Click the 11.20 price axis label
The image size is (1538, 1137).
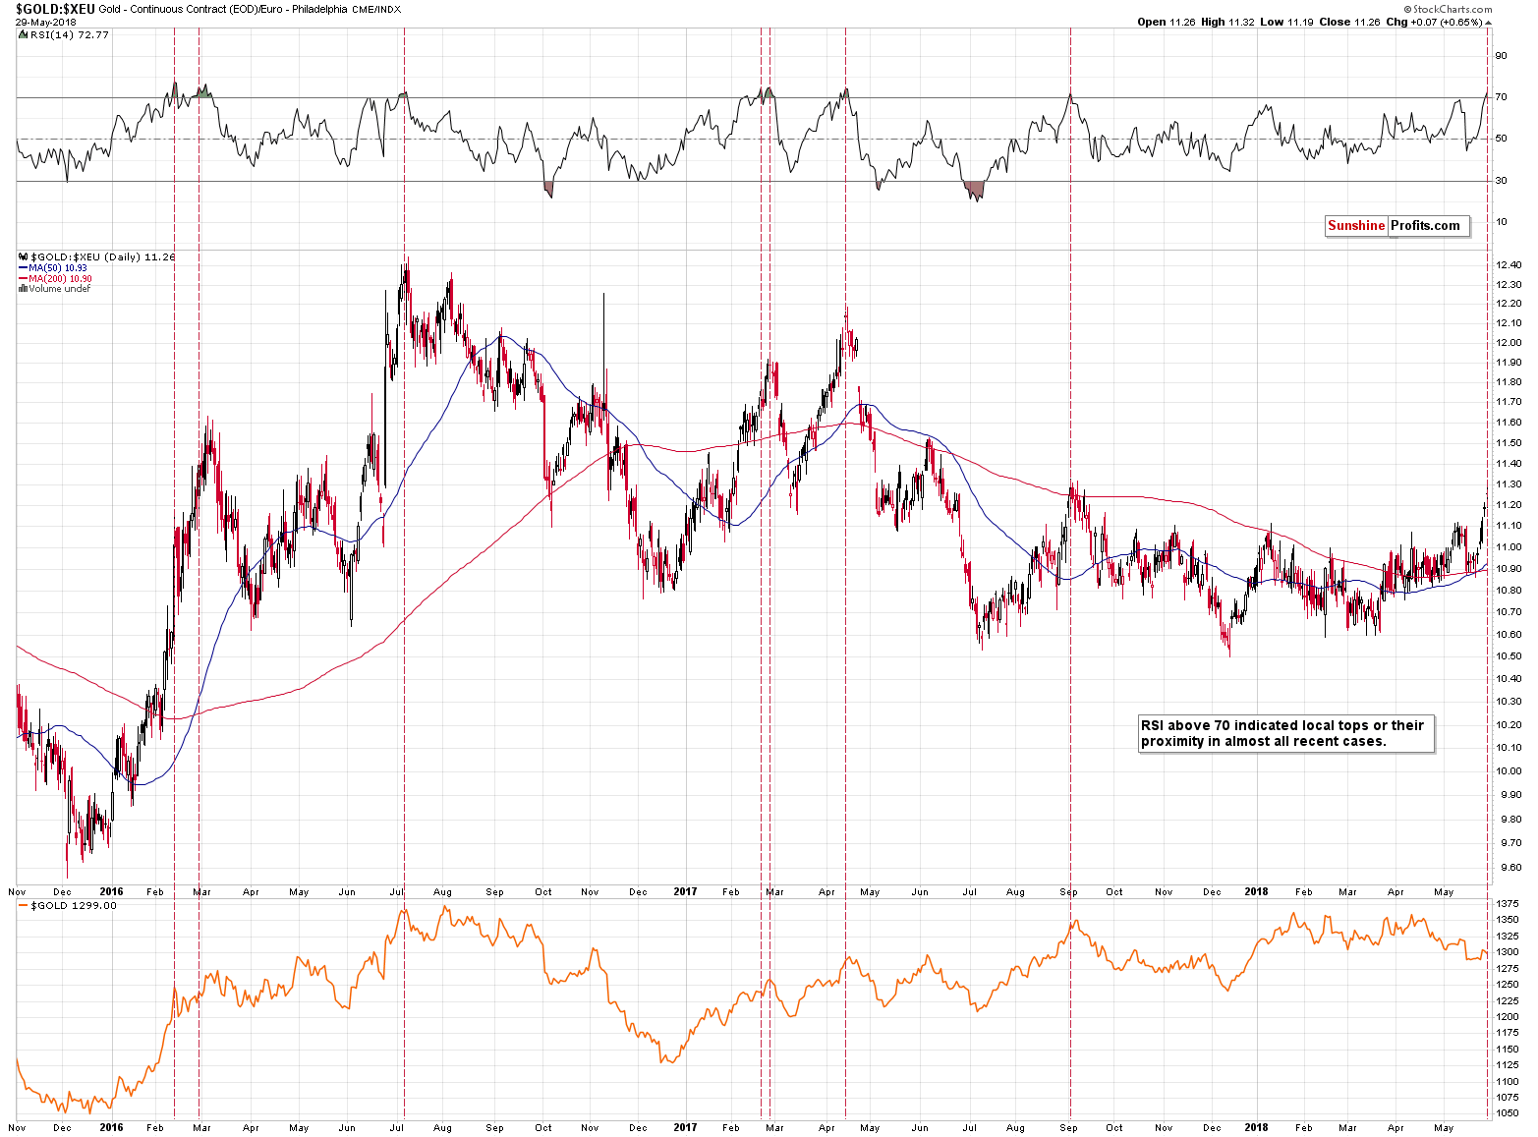click(x=1508, y=505)
